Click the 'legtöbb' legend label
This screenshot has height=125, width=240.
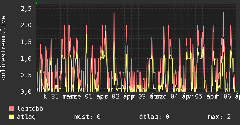click(30, 108)
